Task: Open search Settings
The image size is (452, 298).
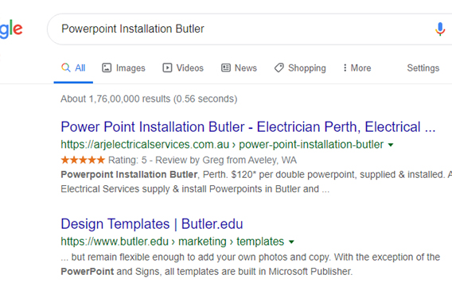Action: click(x=423, y=68)
